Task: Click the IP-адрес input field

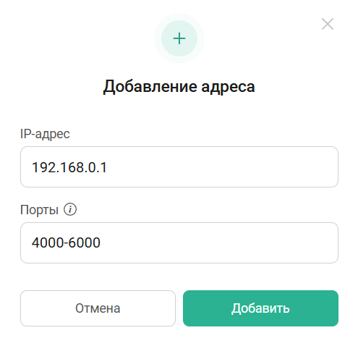Action: tap(179, 166)
